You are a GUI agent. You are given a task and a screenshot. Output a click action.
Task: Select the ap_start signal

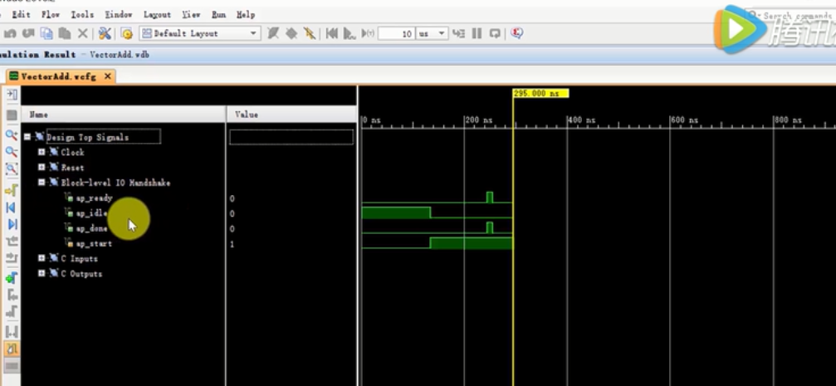click(94, 244)
